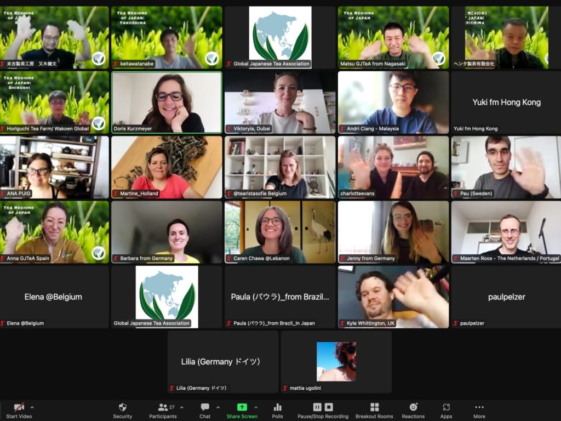Pause the recording
The image size is (561, 421).
(x=317, y=407)
